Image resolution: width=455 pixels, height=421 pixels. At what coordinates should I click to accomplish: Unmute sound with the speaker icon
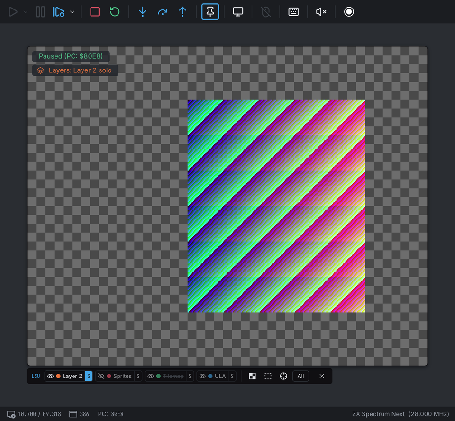(321, 12)
